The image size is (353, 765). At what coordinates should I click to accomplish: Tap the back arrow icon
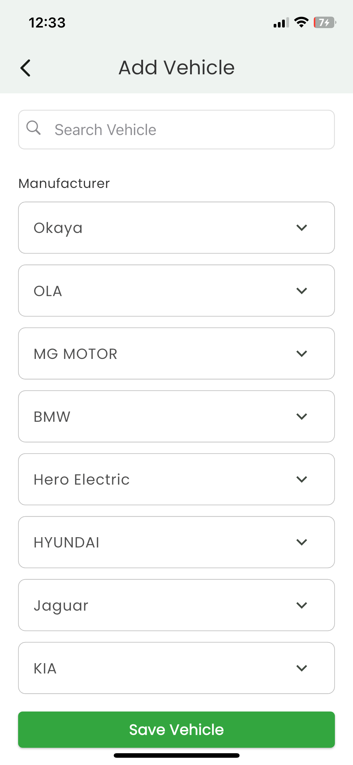[x=26, y=68]
